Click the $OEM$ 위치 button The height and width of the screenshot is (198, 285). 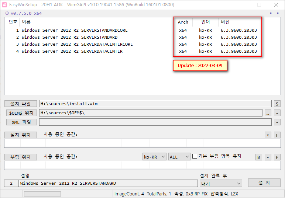[21, 113]
